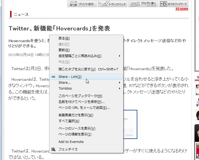Click the B! Hatena bookmark icon

click(163, 4)
